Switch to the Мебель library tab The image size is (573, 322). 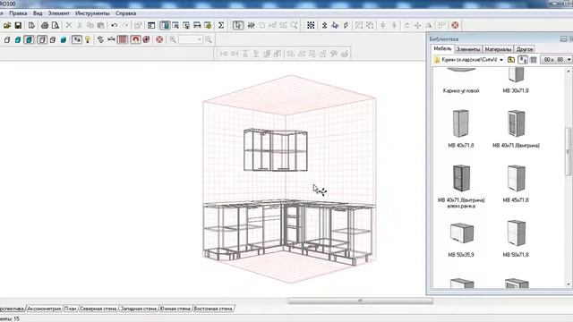click(x=442, y=48)
